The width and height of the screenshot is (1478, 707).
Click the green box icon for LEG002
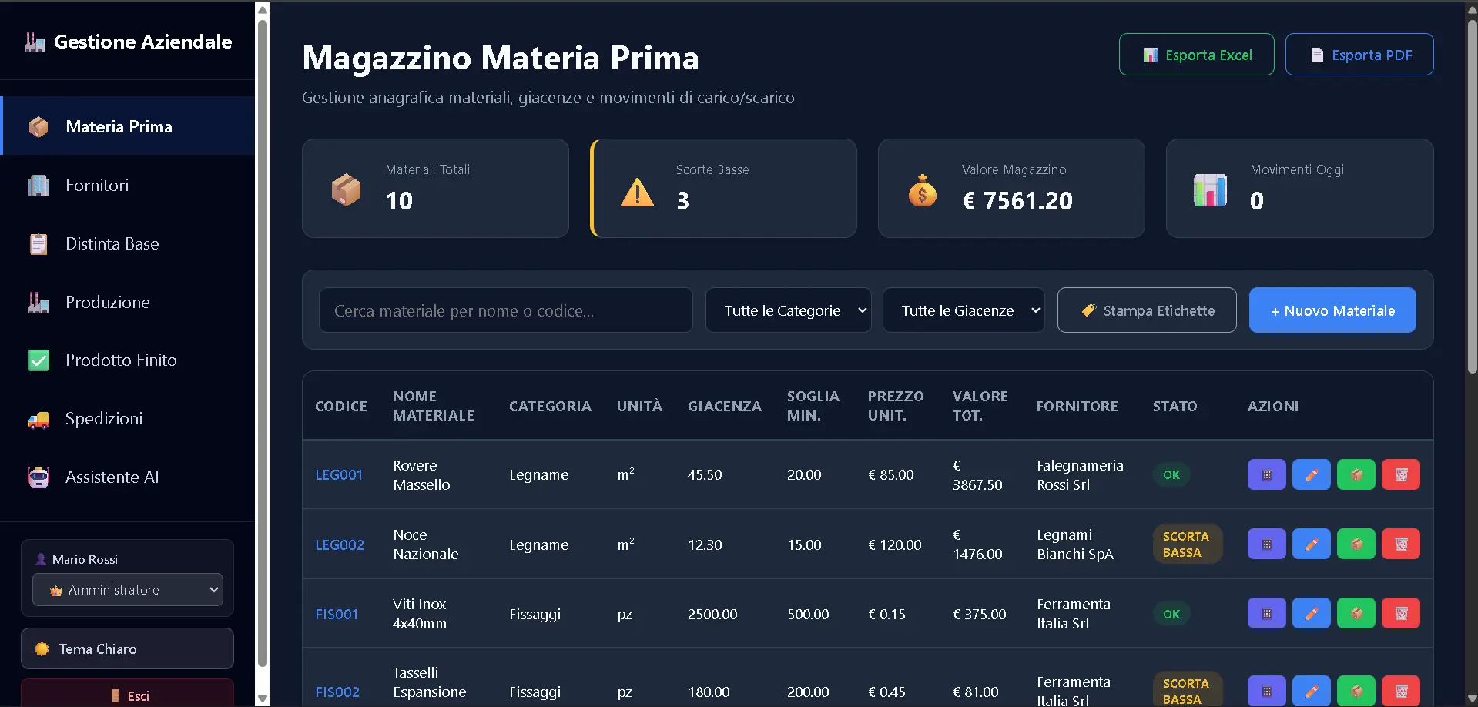point(1356,544)
